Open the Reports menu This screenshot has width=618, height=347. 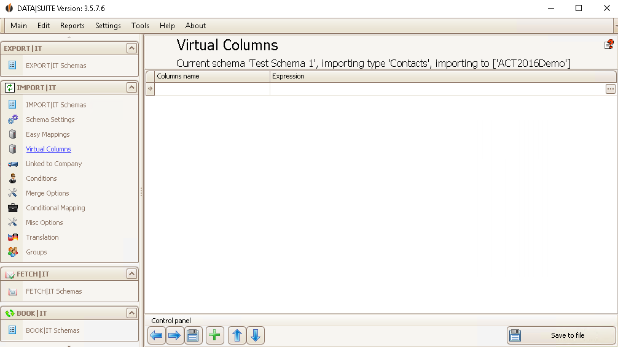coord(72,26)
